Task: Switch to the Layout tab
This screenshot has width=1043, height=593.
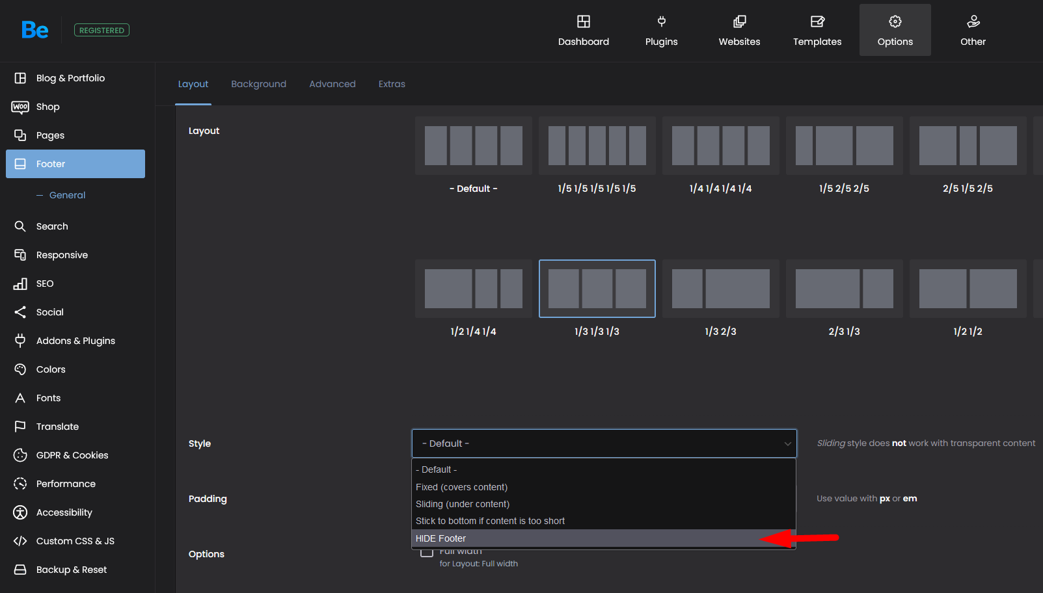Action: (x=193, y=84)
